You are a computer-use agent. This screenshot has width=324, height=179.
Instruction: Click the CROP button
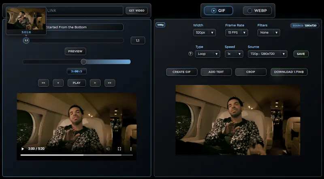click(x=251, y=72)
